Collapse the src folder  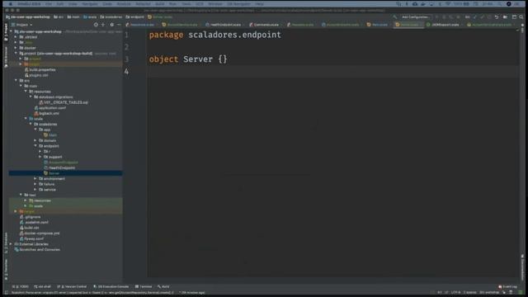16,81
